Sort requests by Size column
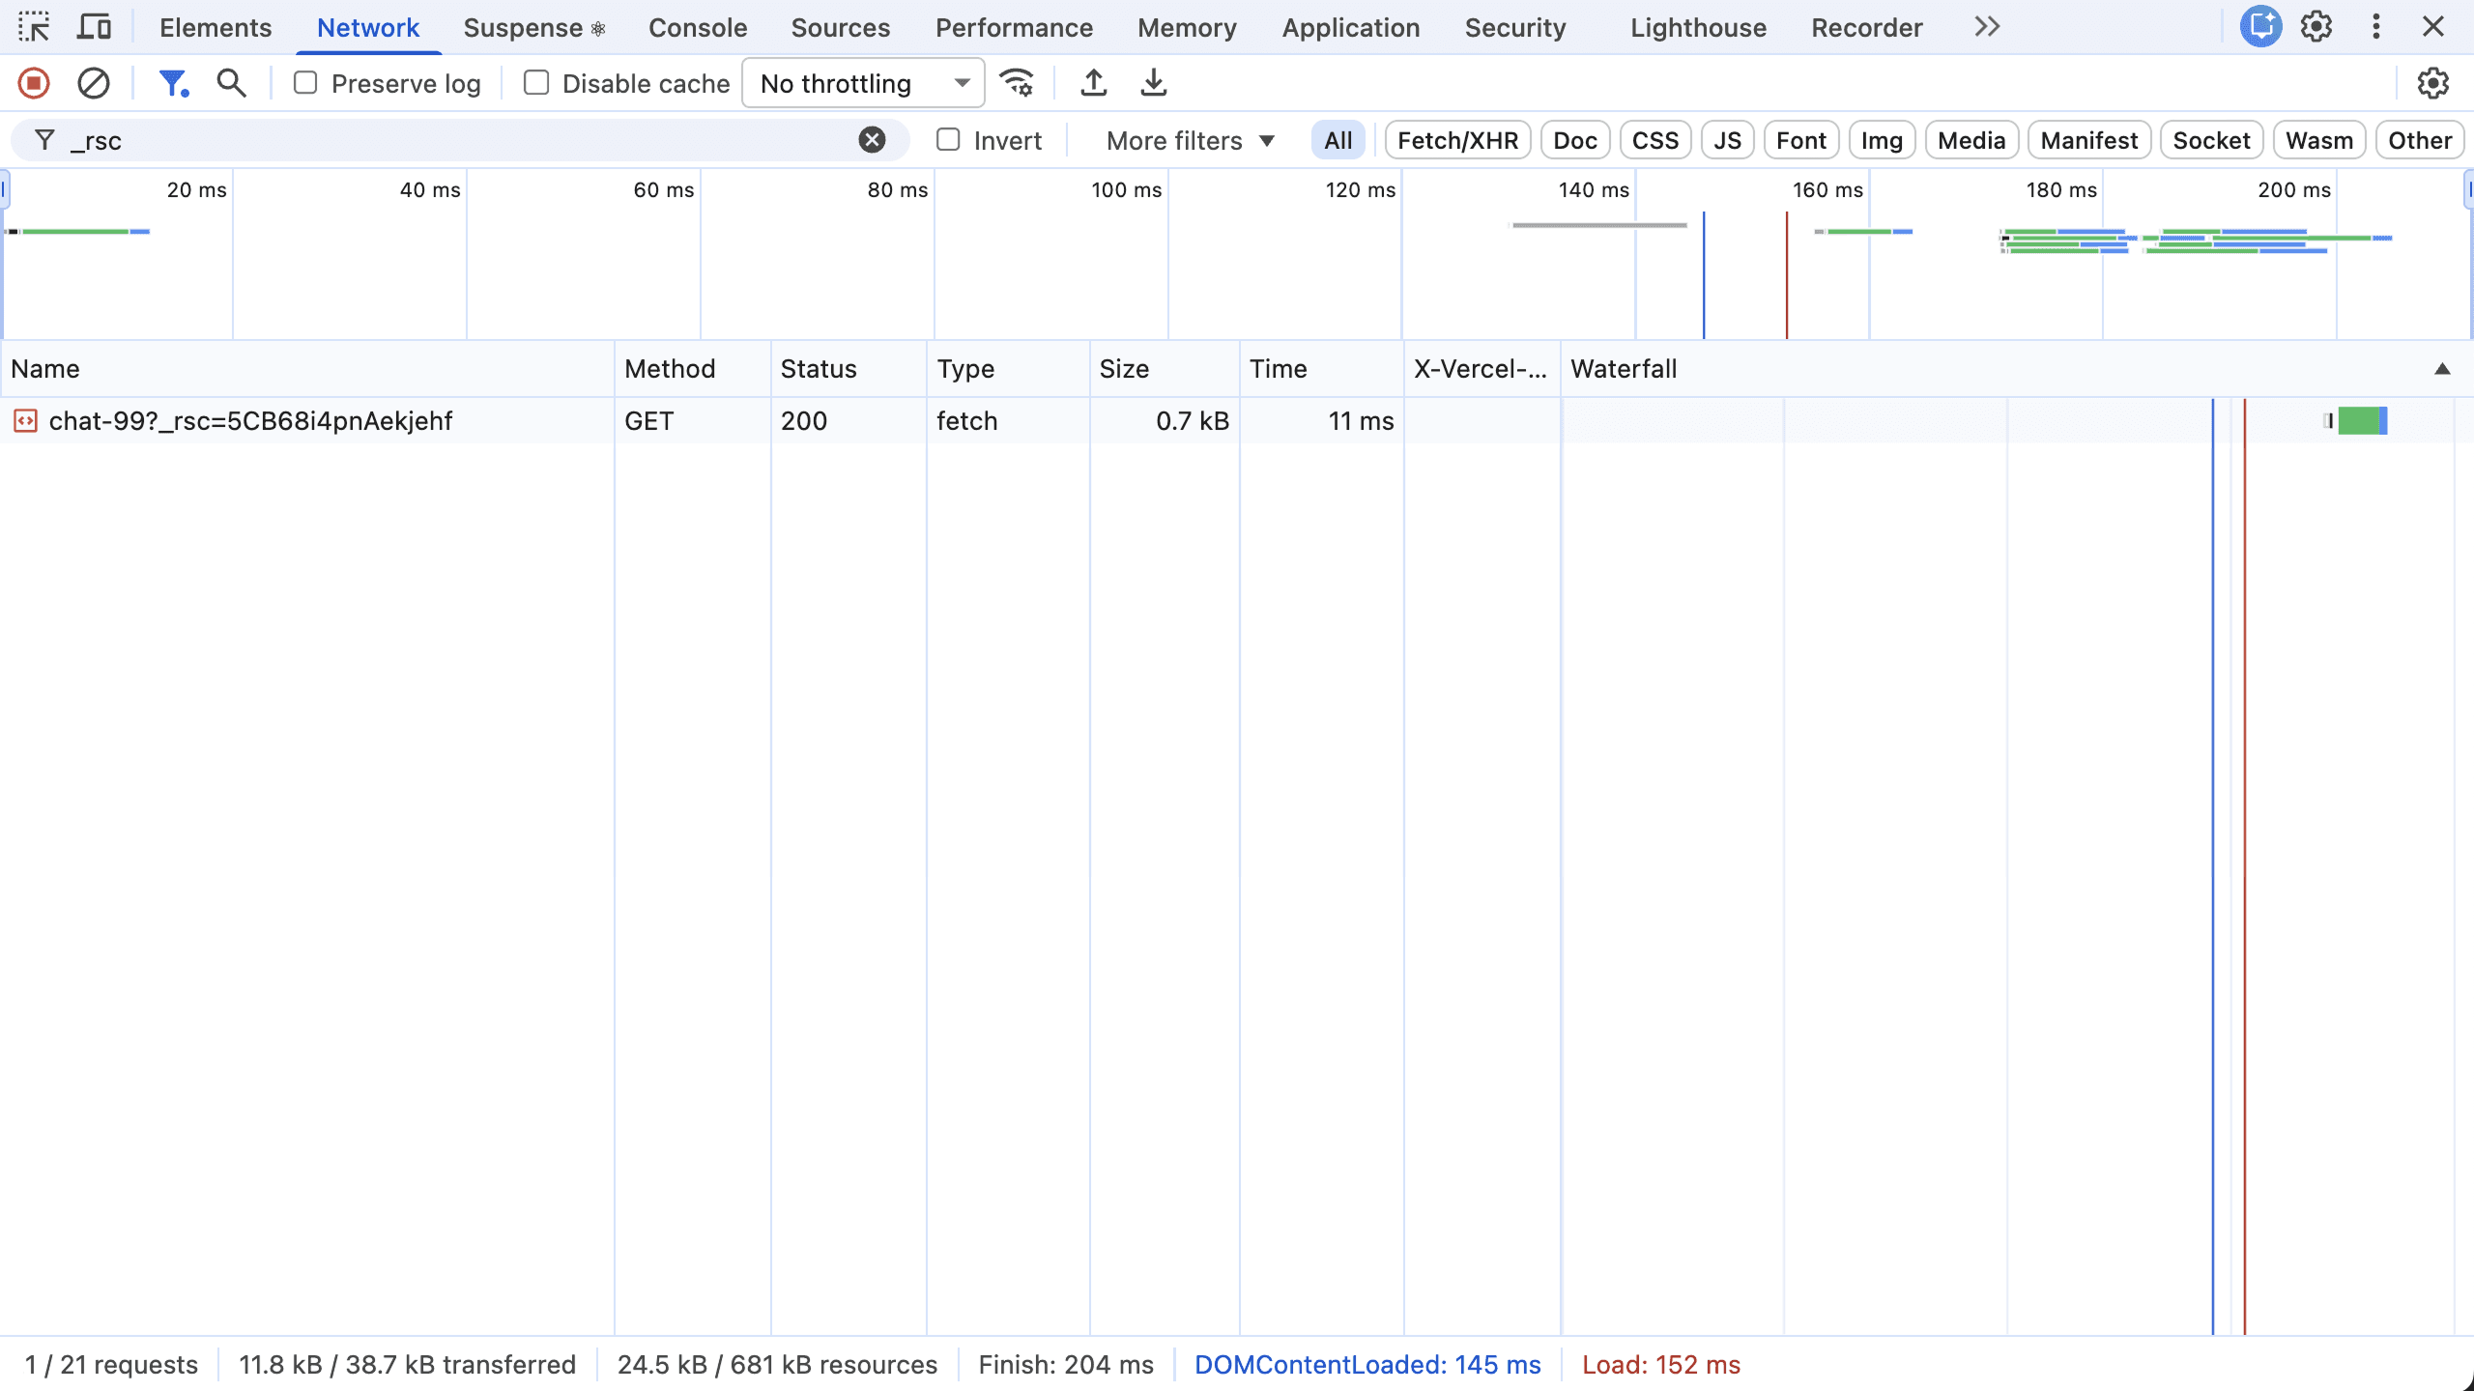Screen dimensions: 2474x1391 pos(1165,369)
